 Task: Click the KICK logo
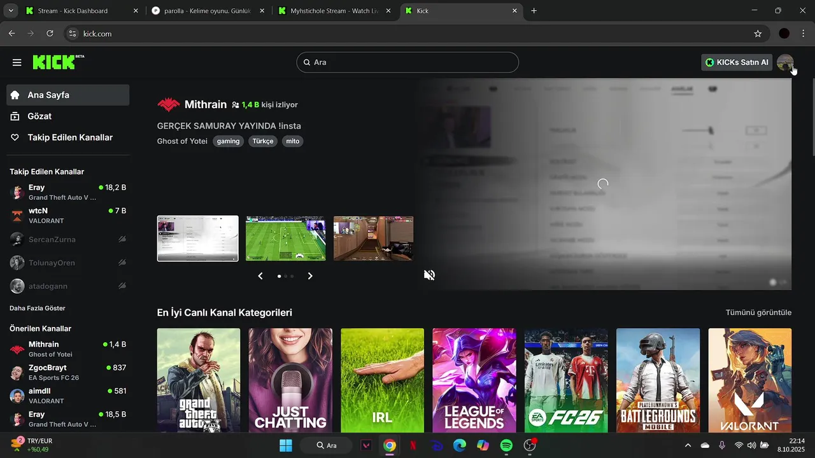click(x=58, y=62)
